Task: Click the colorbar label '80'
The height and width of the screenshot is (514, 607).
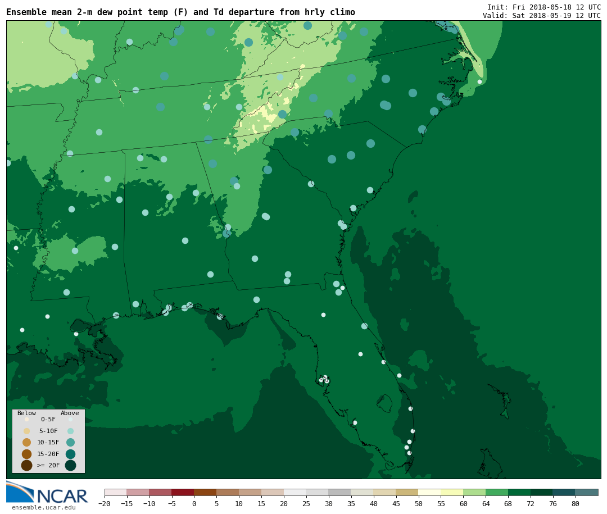Action: pos(576,503)
